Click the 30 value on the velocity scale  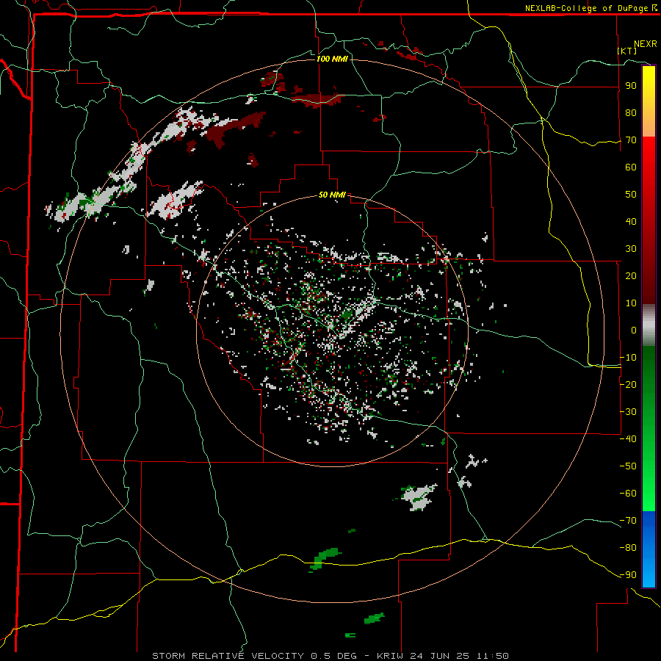click(631, 249)
